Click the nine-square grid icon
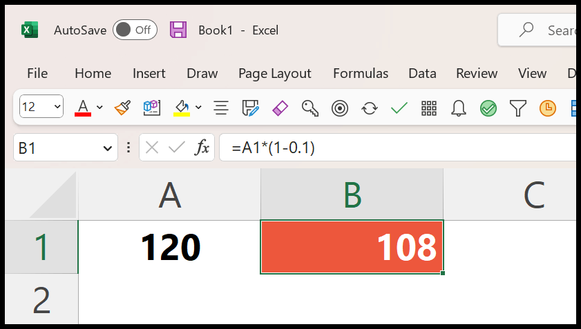This screenshot has width=581, height=329. coord(429,108)
